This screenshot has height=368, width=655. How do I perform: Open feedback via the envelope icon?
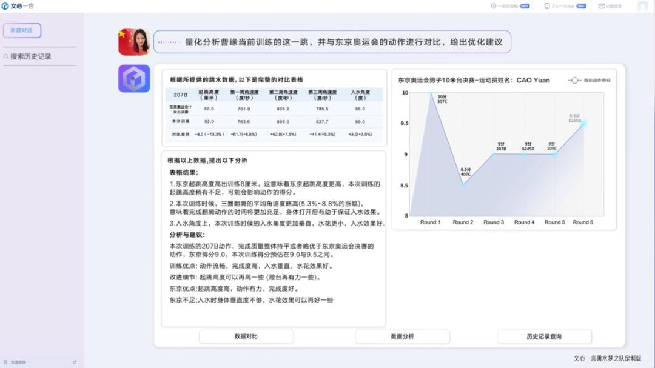pyautogui.click(x=602, y=5)
